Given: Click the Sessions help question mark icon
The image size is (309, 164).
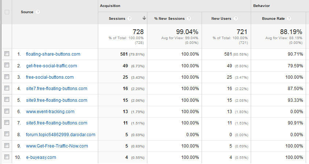Looking at the screenshot, I should point(130,18).
